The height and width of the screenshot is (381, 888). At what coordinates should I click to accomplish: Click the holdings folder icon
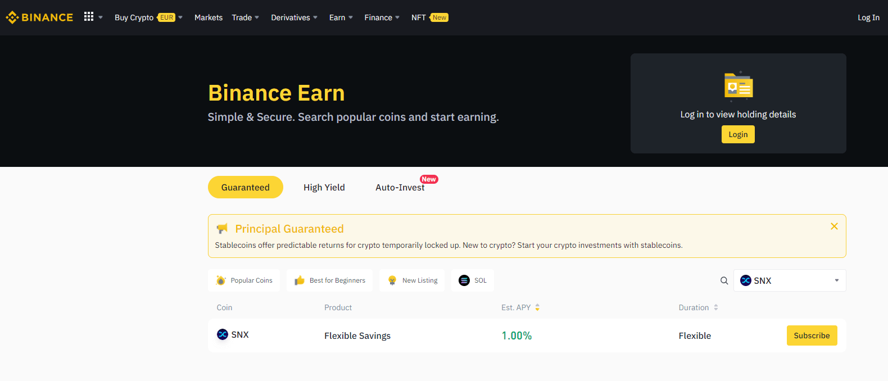pos(738,86)
